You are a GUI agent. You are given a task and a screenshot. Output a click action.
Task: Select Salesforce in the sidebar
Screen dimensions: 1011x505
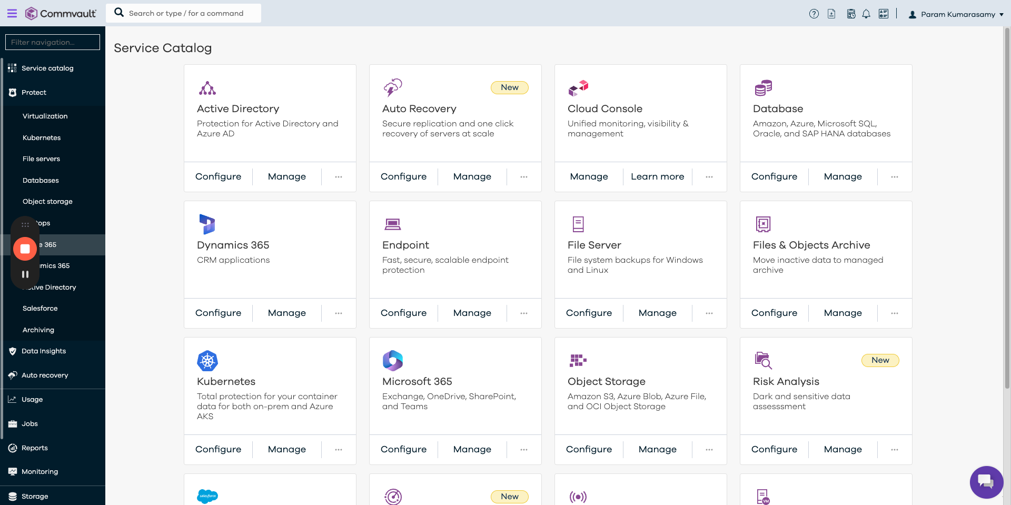tap(40, 309)
